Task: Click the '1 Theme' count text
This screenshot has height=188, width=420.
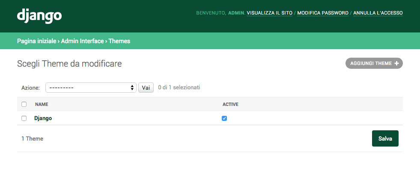Action: pos(33,138)
